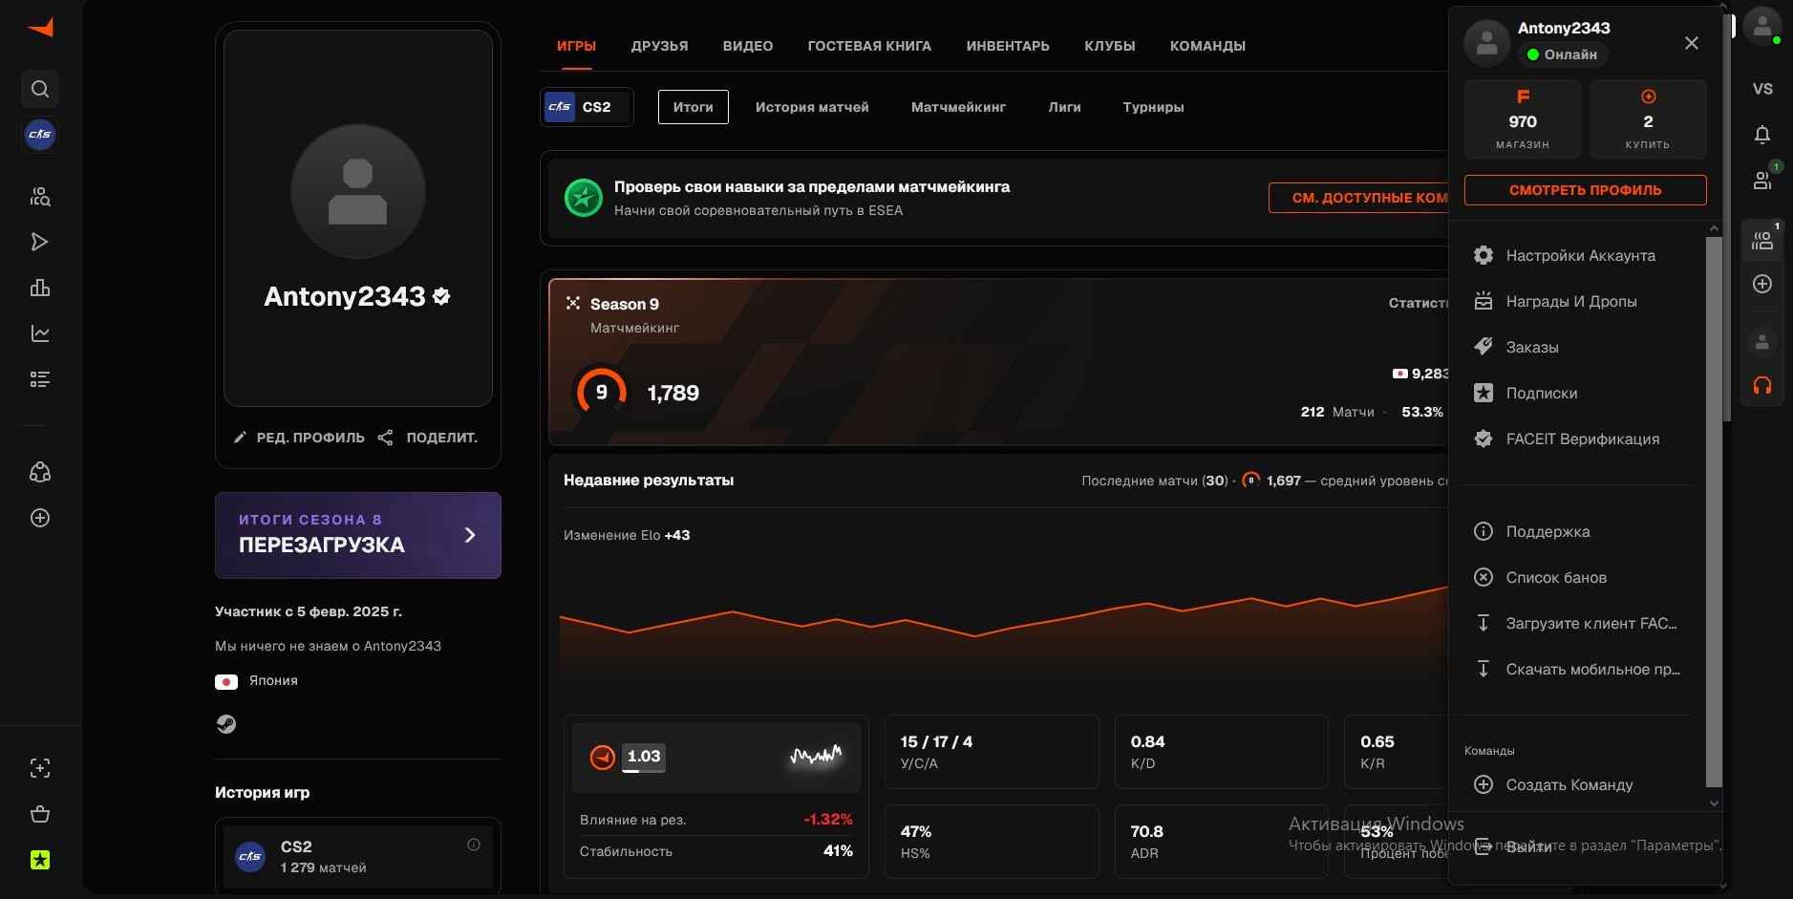Open Список банов menu item
The height and width of the screenshot is (899, 1793).
pyautogui.click(x=1577, y=577)
